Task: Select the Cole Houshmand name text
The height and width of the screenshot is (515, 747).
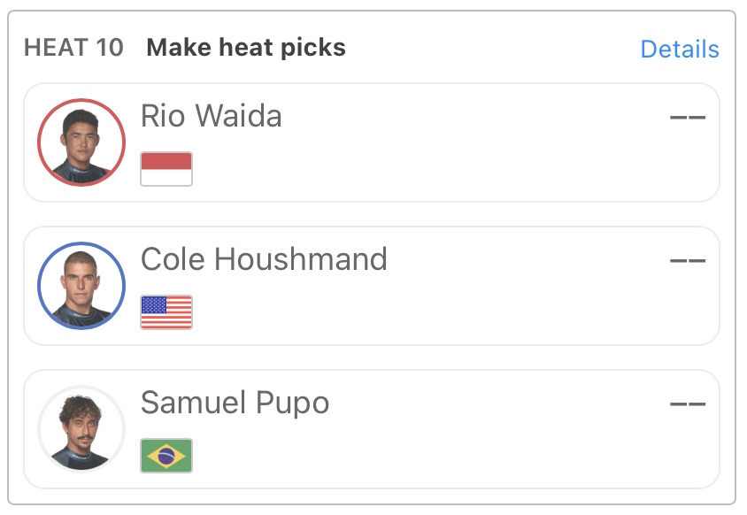Action: coord(264,259)
